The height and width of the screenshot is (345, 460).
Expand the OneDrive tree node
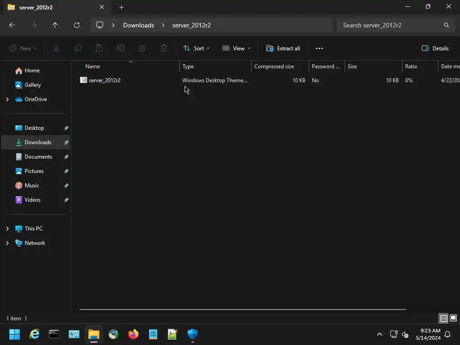click(x=7, y=99)
